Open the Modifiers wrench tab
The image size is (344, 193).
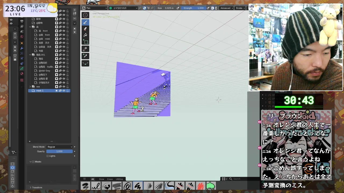(22, 48)
